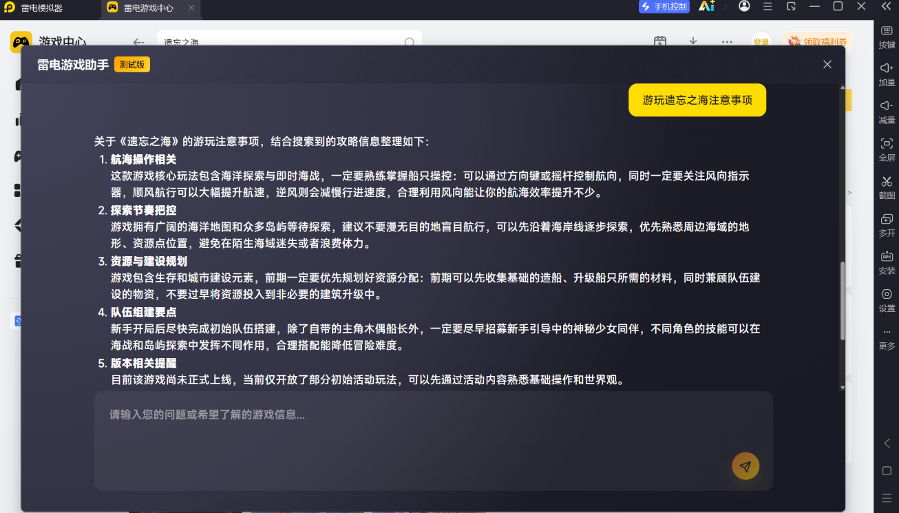Click the 雷电游戏助手 title text
Screen dimensions: 899x513
[x=73, y=65]
